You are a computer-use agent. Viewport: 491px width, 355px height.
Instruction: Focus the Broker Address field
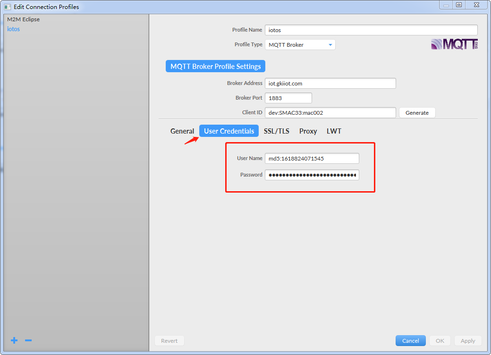point(330,83)
